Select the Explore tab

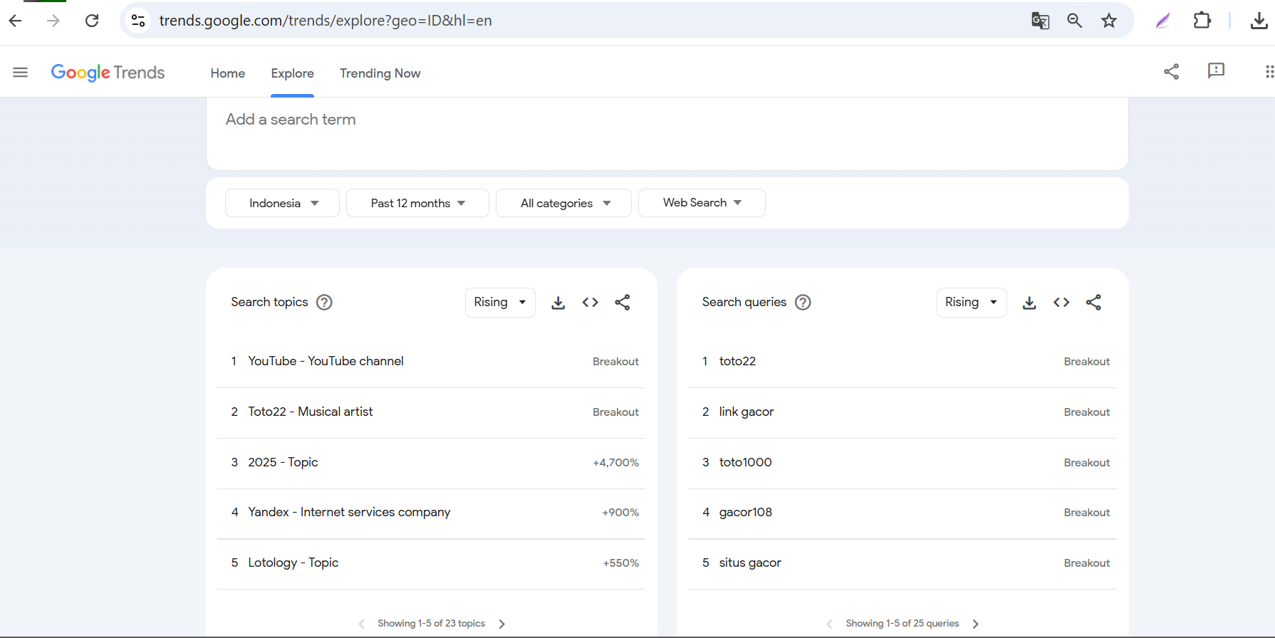[292, 73]
